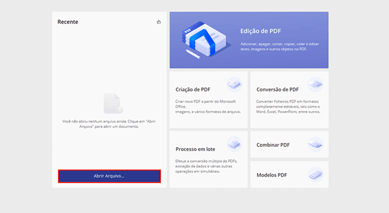Screen dimensions: 389x213
Task: Open Processo em lote heading
Action: pyautogui.click(x=195, y=149)
